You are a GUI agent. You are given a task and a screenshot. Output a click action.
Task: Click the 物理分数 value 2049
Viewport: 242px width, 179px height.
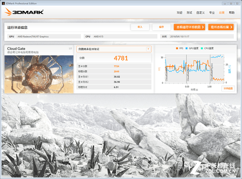point(116,72)
